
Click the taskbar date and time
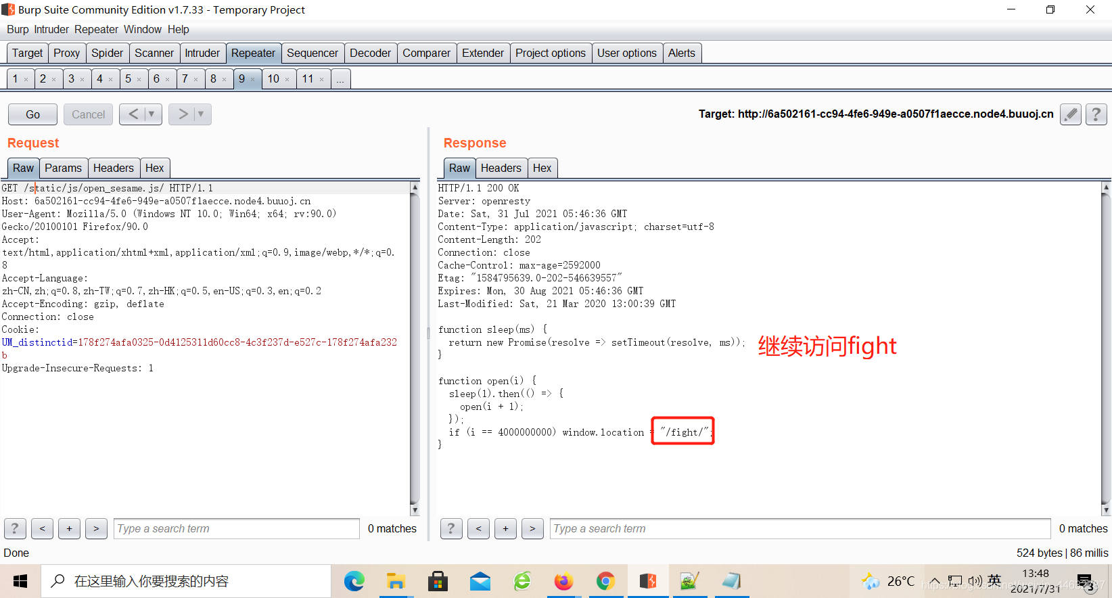pos(1035,581)
